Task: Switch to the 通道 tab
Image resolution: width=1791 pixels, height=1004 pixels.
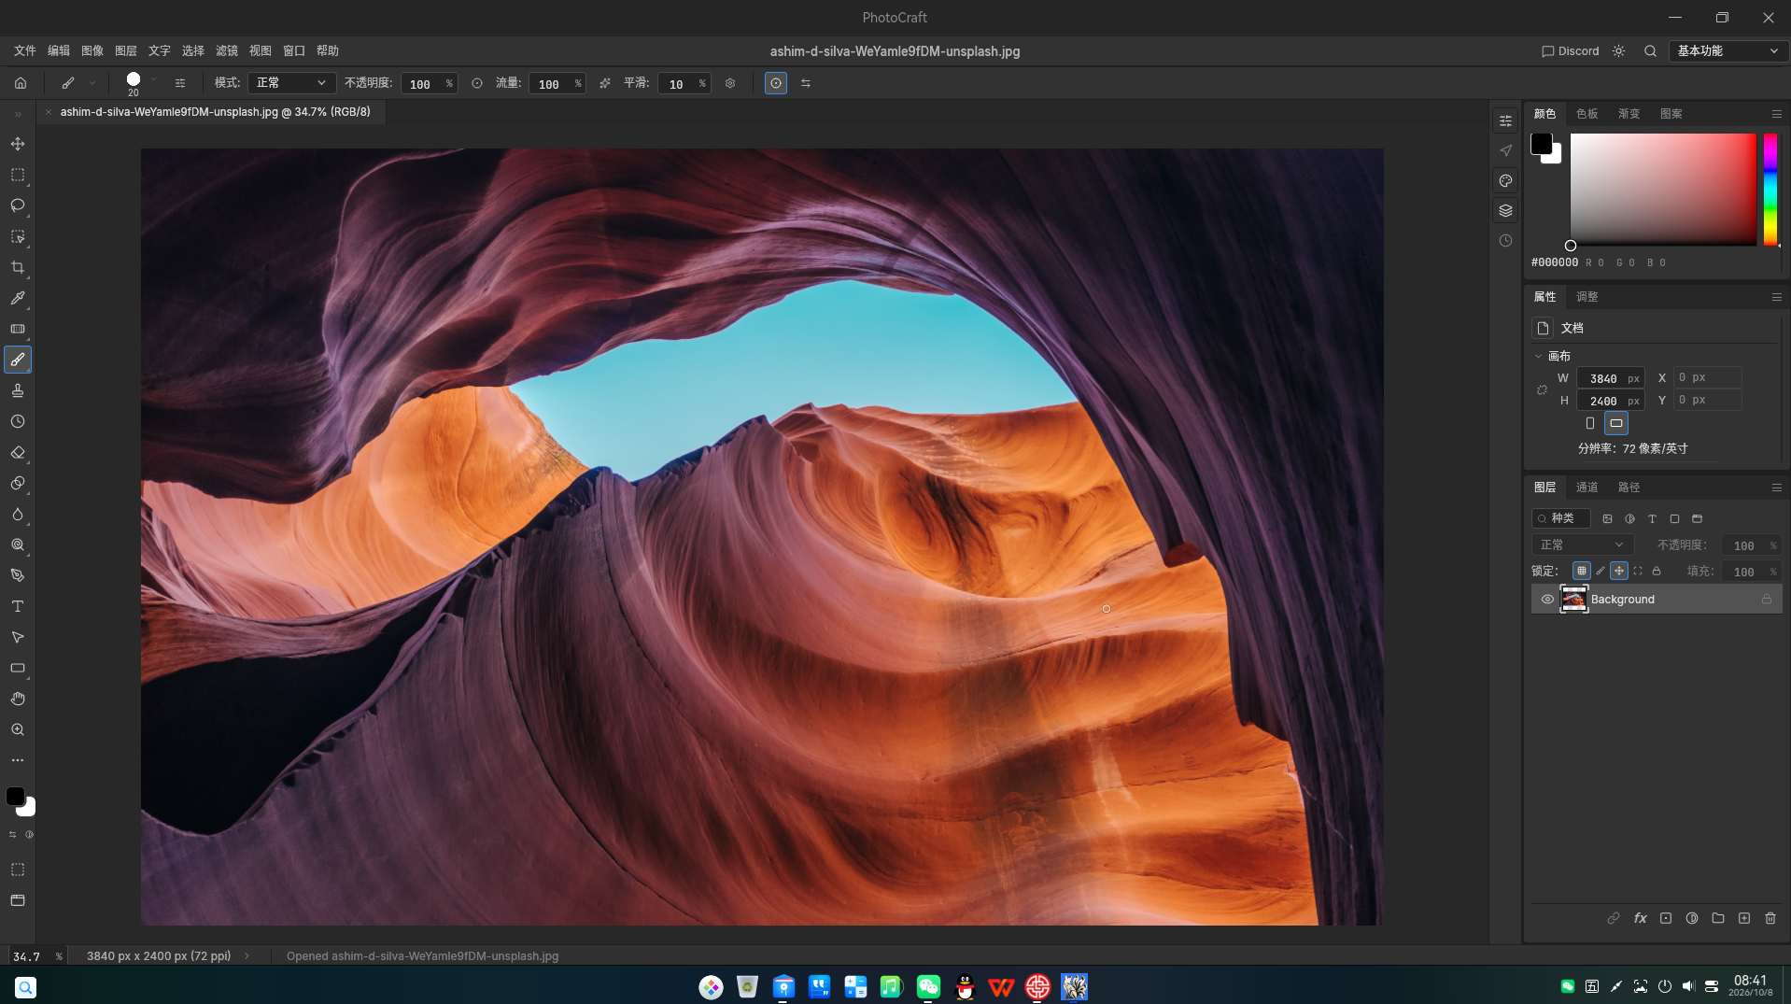Action: click(x=1587, y=488)
